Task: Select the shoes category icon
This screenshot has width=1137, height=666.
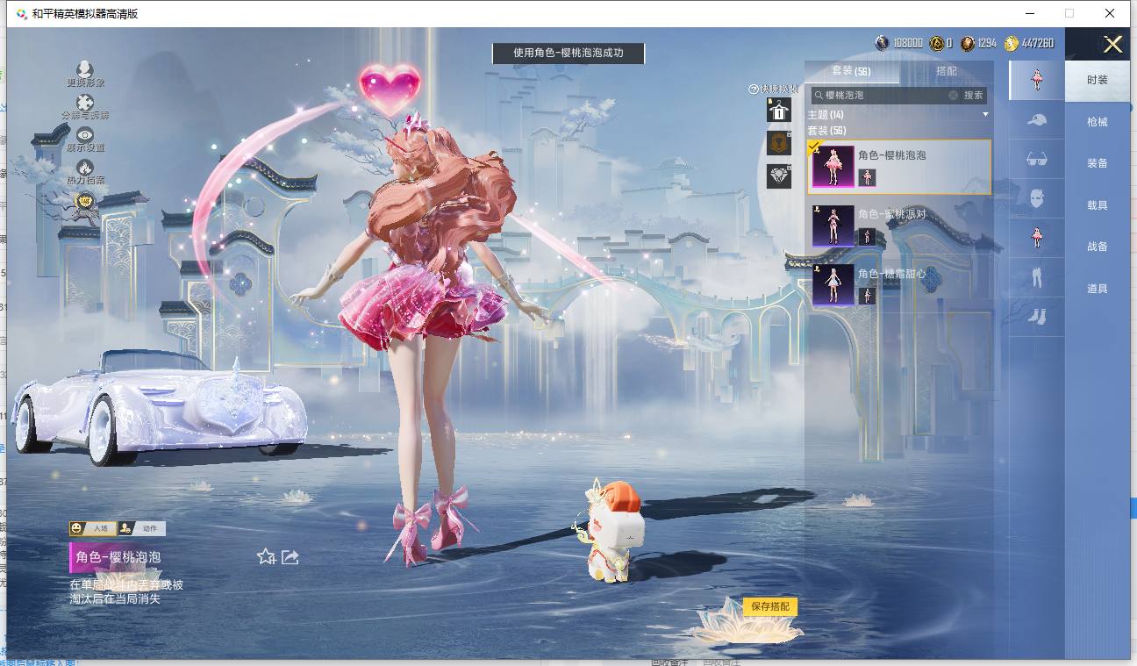Action: 1036,316
